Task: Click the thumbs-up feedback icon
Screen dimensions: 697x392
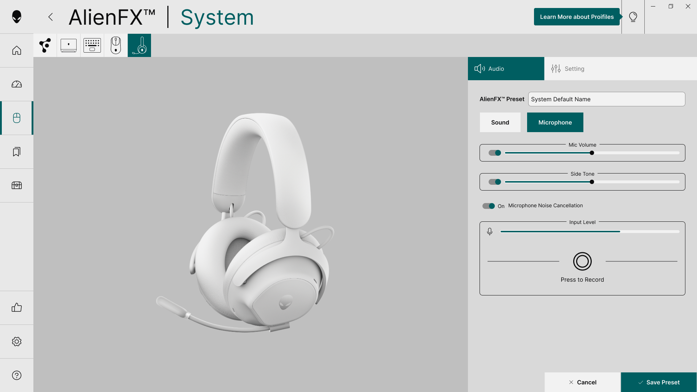Action: click(17, 308)
